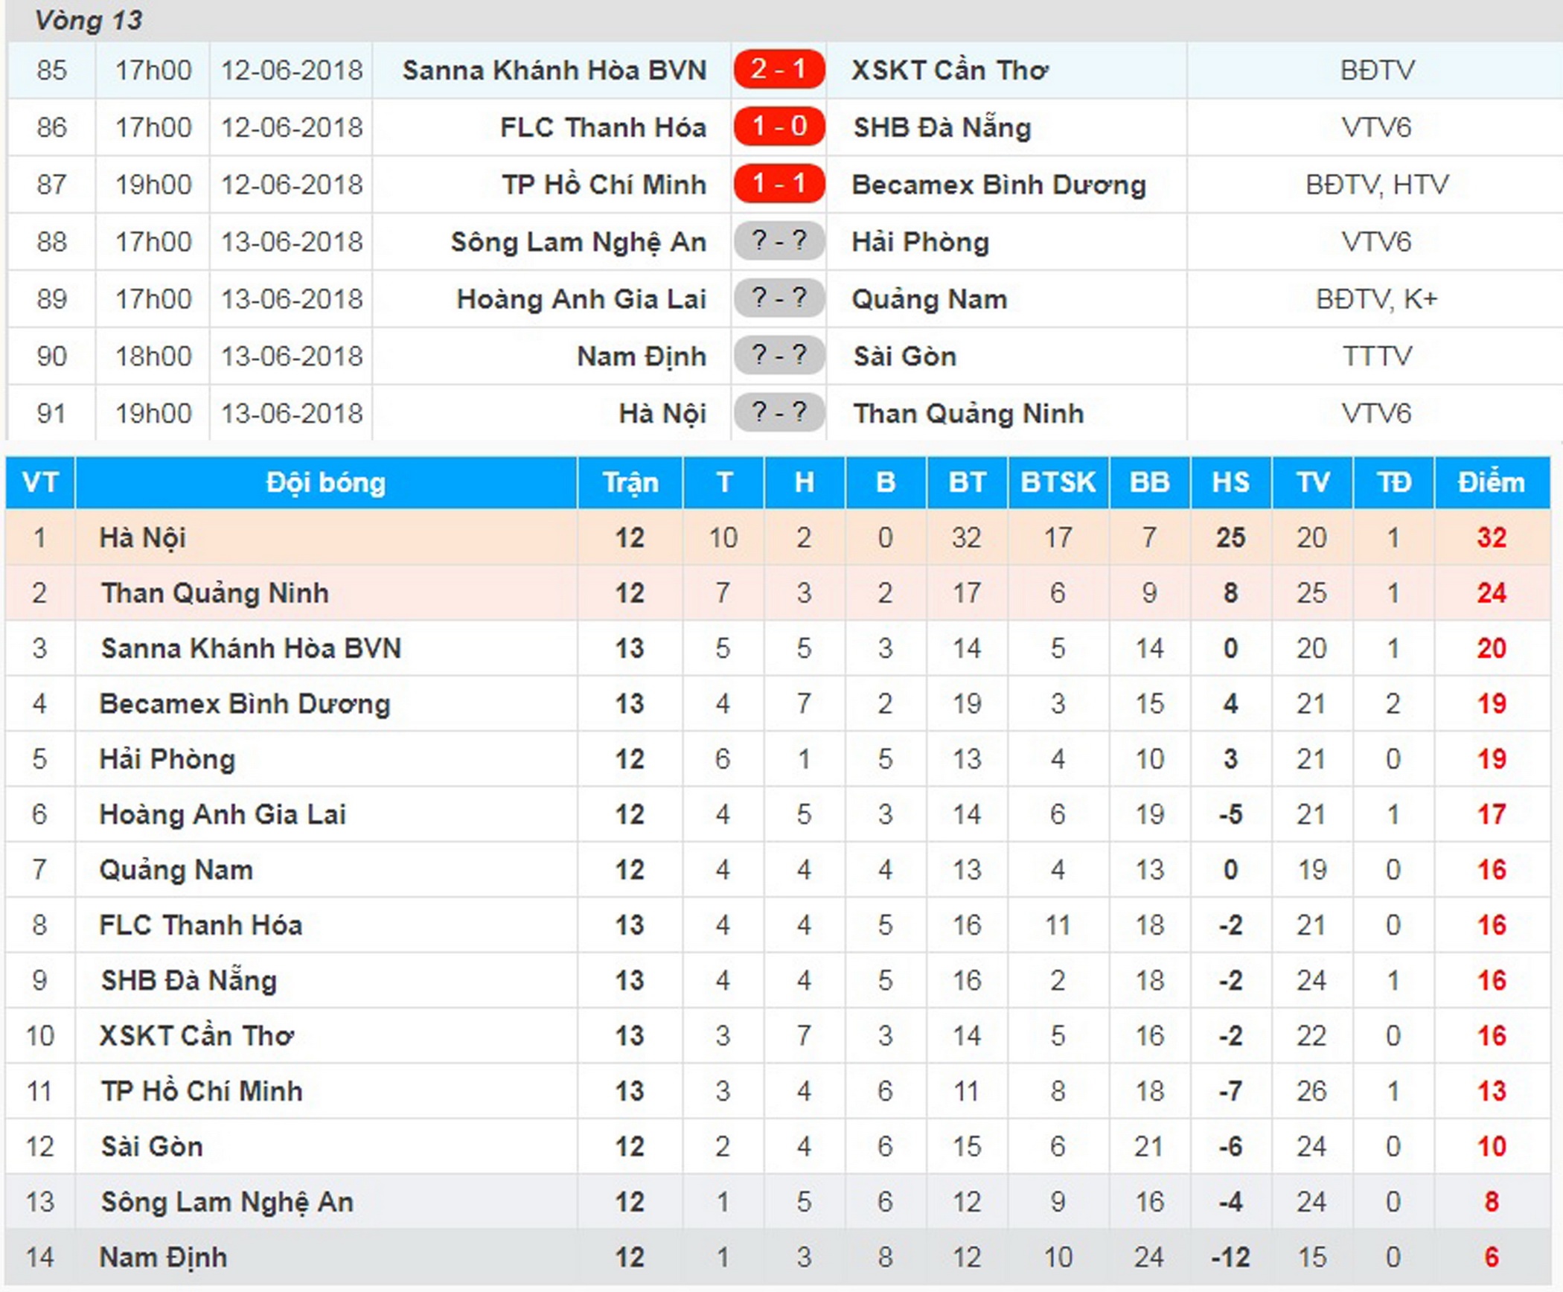Viewport: 1563px width, 1292px height.
Task: Click the 1 - 1 score badge
Action: [779, 184]
